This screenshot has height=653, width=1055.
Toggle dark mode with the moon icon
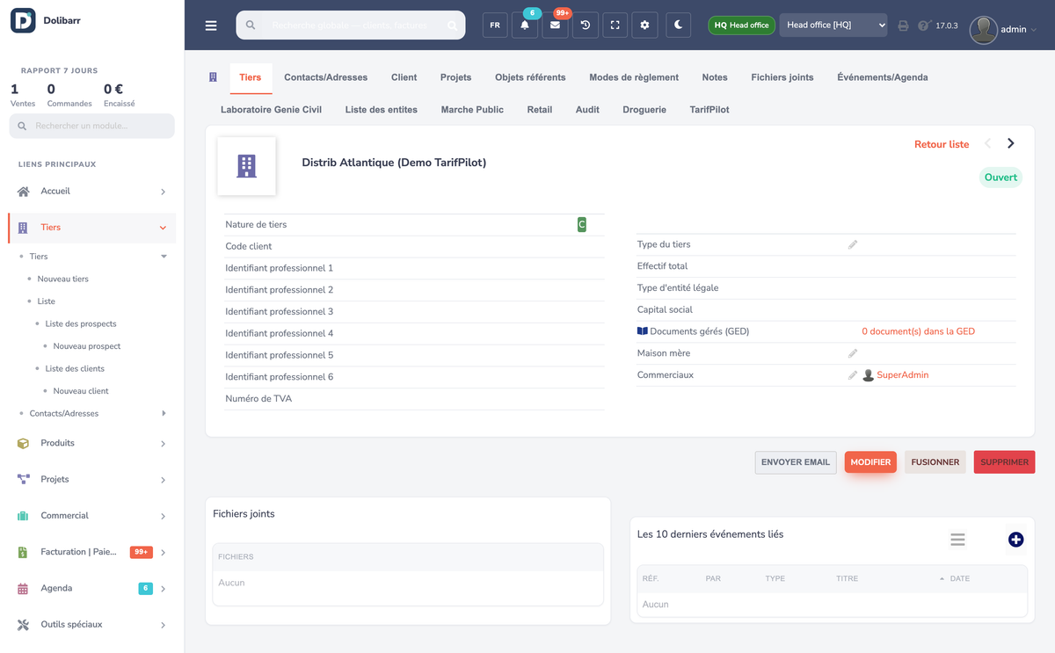(679, 25)
